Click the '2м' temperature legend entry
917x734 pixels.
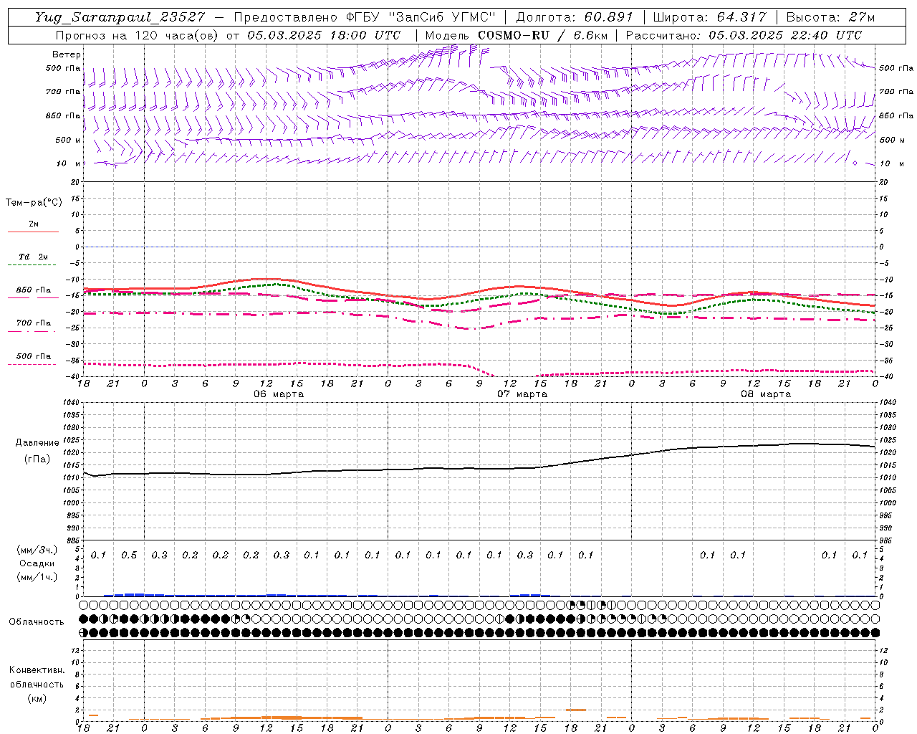click(x=34, y=224)
